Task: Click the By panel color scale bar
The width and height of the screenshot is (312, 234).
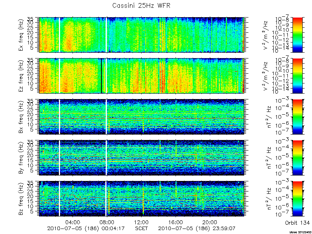Action: click(298, 158)
